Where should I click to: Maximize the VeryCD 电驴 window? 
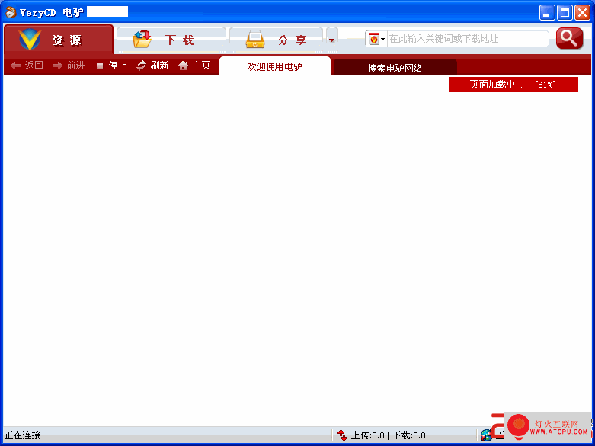[x=565, y=13]
